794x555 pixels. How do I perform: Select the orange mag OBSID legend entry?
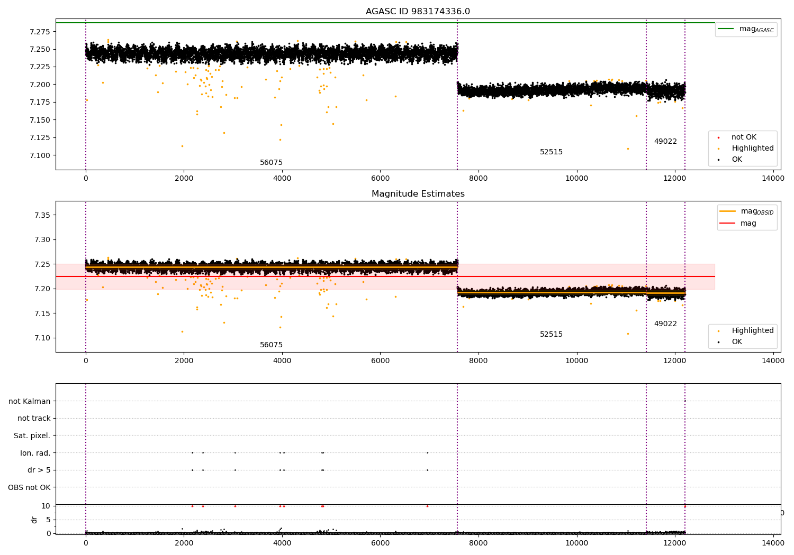click(x=746, y=211)
